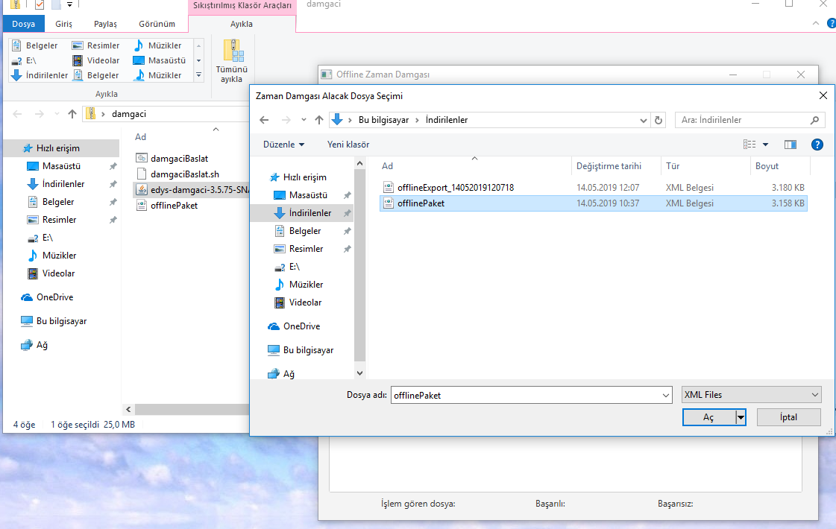Toggle the preview pane icon in dialog
Screen dimensions: 836x529
[x=791, y=145]
